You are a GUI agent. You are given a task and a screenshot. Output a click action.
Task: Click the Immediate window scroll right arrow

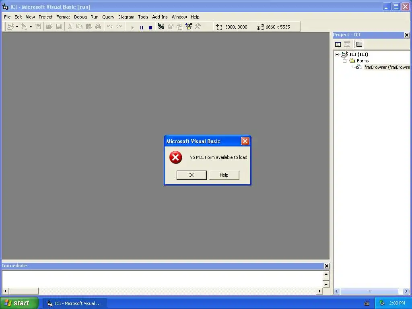[319, 291]
